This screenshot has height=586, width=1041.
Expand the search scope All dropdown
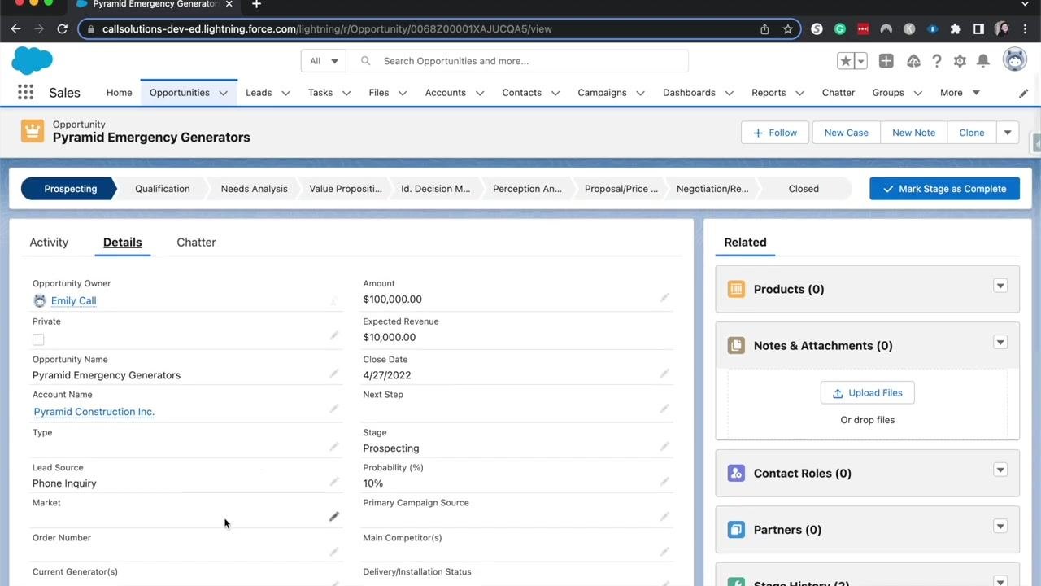point(324,61)
